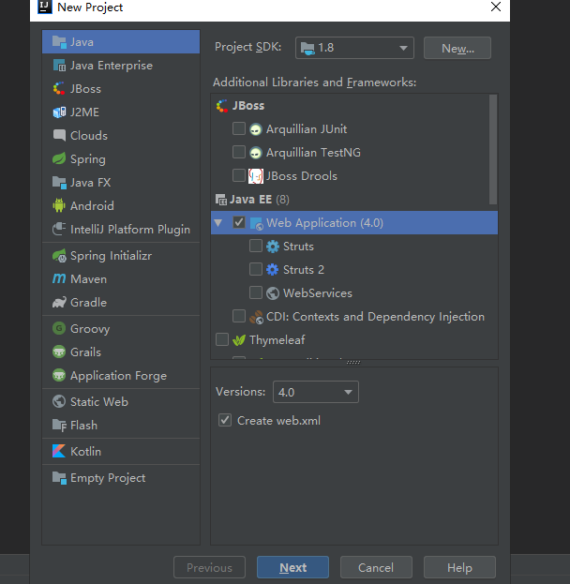Click the IntelliJ Platform Plugin icon

(x=59, y=229)
